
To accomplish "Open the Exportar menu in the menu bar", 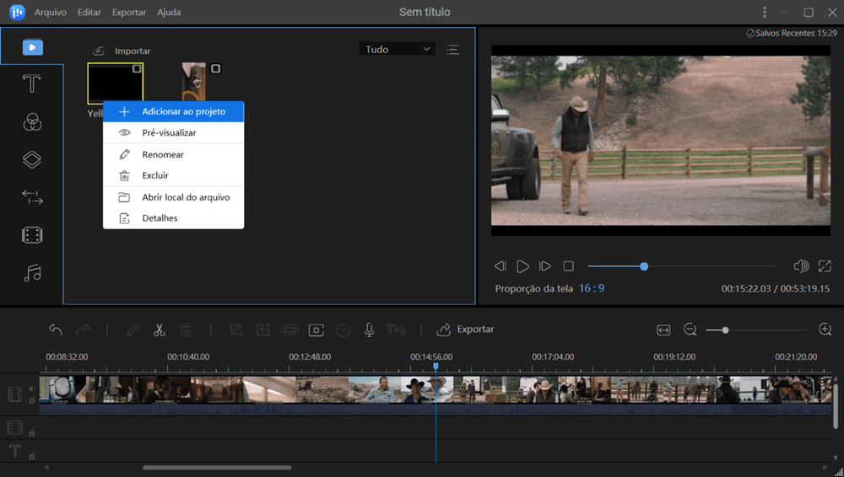I will pos(128,12).
